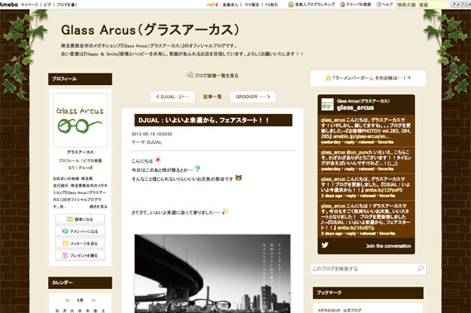Retweet the お客様PHOTO vol.283 tweet
This screenshot has height=313, width=471.
(x=366, y=142)
